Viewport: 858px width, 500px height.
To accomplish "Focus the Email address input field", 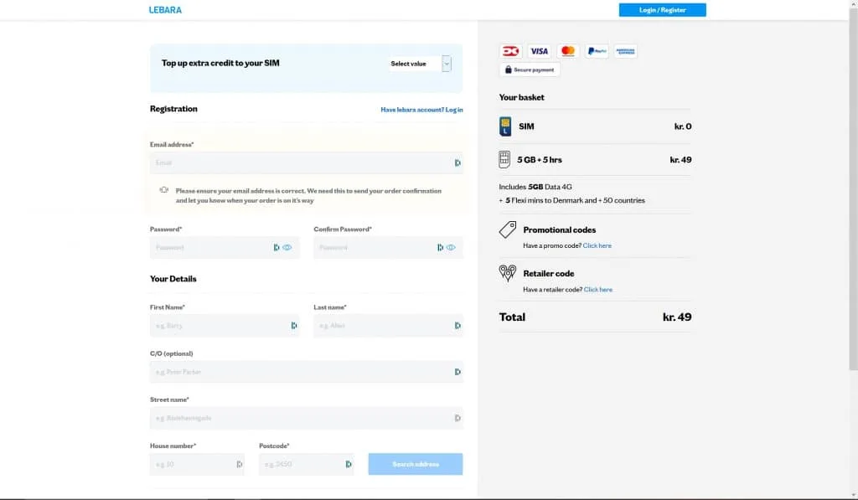I will click(302, 162).
